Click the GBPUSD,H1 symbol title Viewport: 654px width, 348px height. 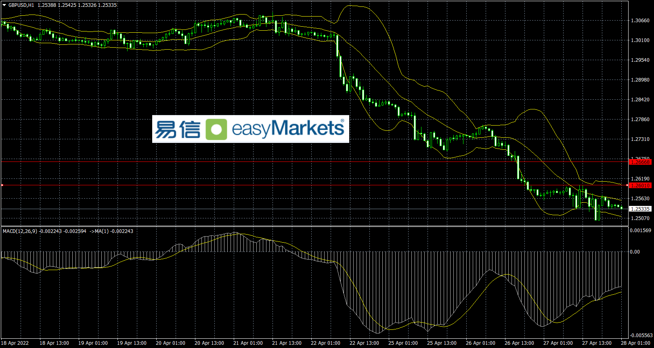coord(21,5)
